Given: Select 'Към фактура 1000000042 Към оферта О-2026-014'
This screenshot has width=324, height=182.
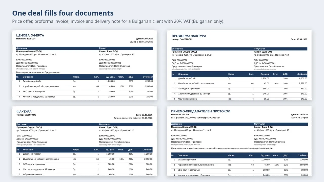Looking at the screenshot, I should 196,118.
